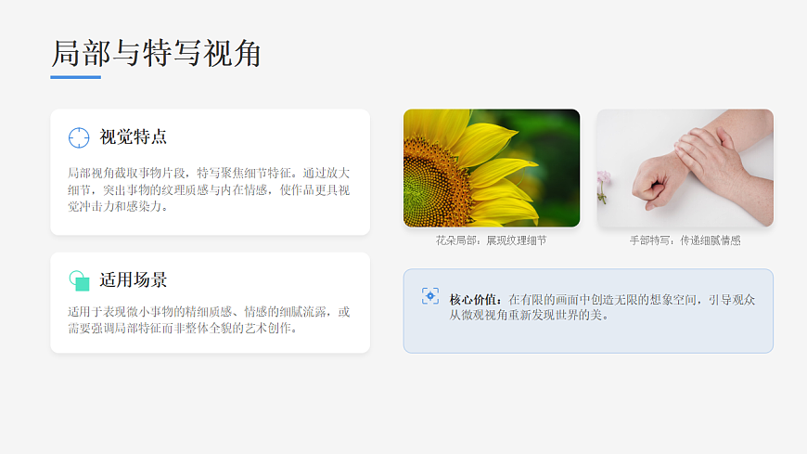Click the slide title 局部与特写视角
The image size is (807, 454).
(x=157, y=54)
